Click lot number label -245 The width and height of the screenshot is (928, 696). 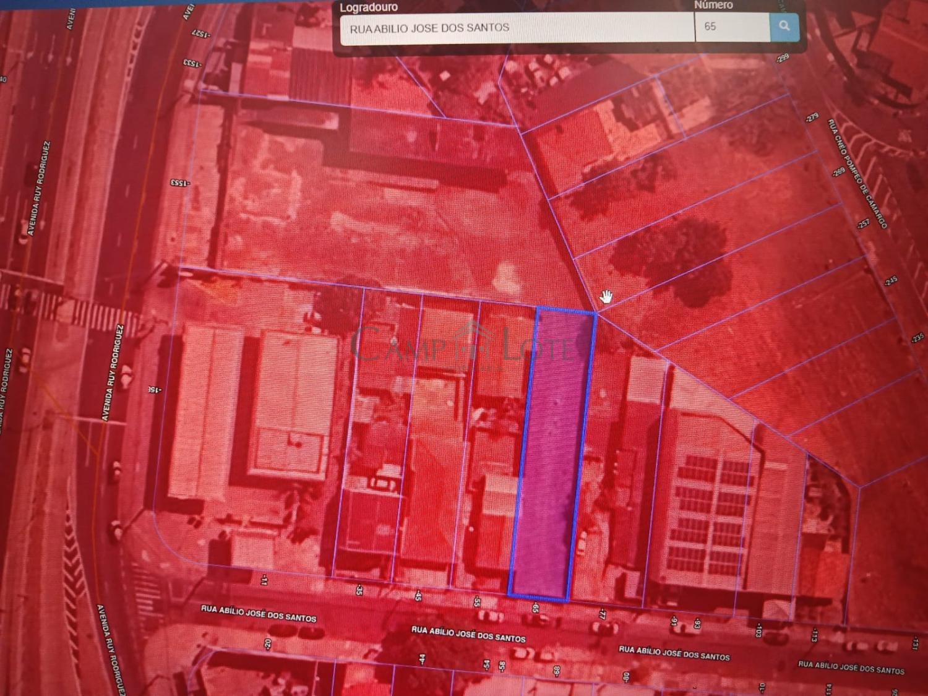click(x=890, y=281)
